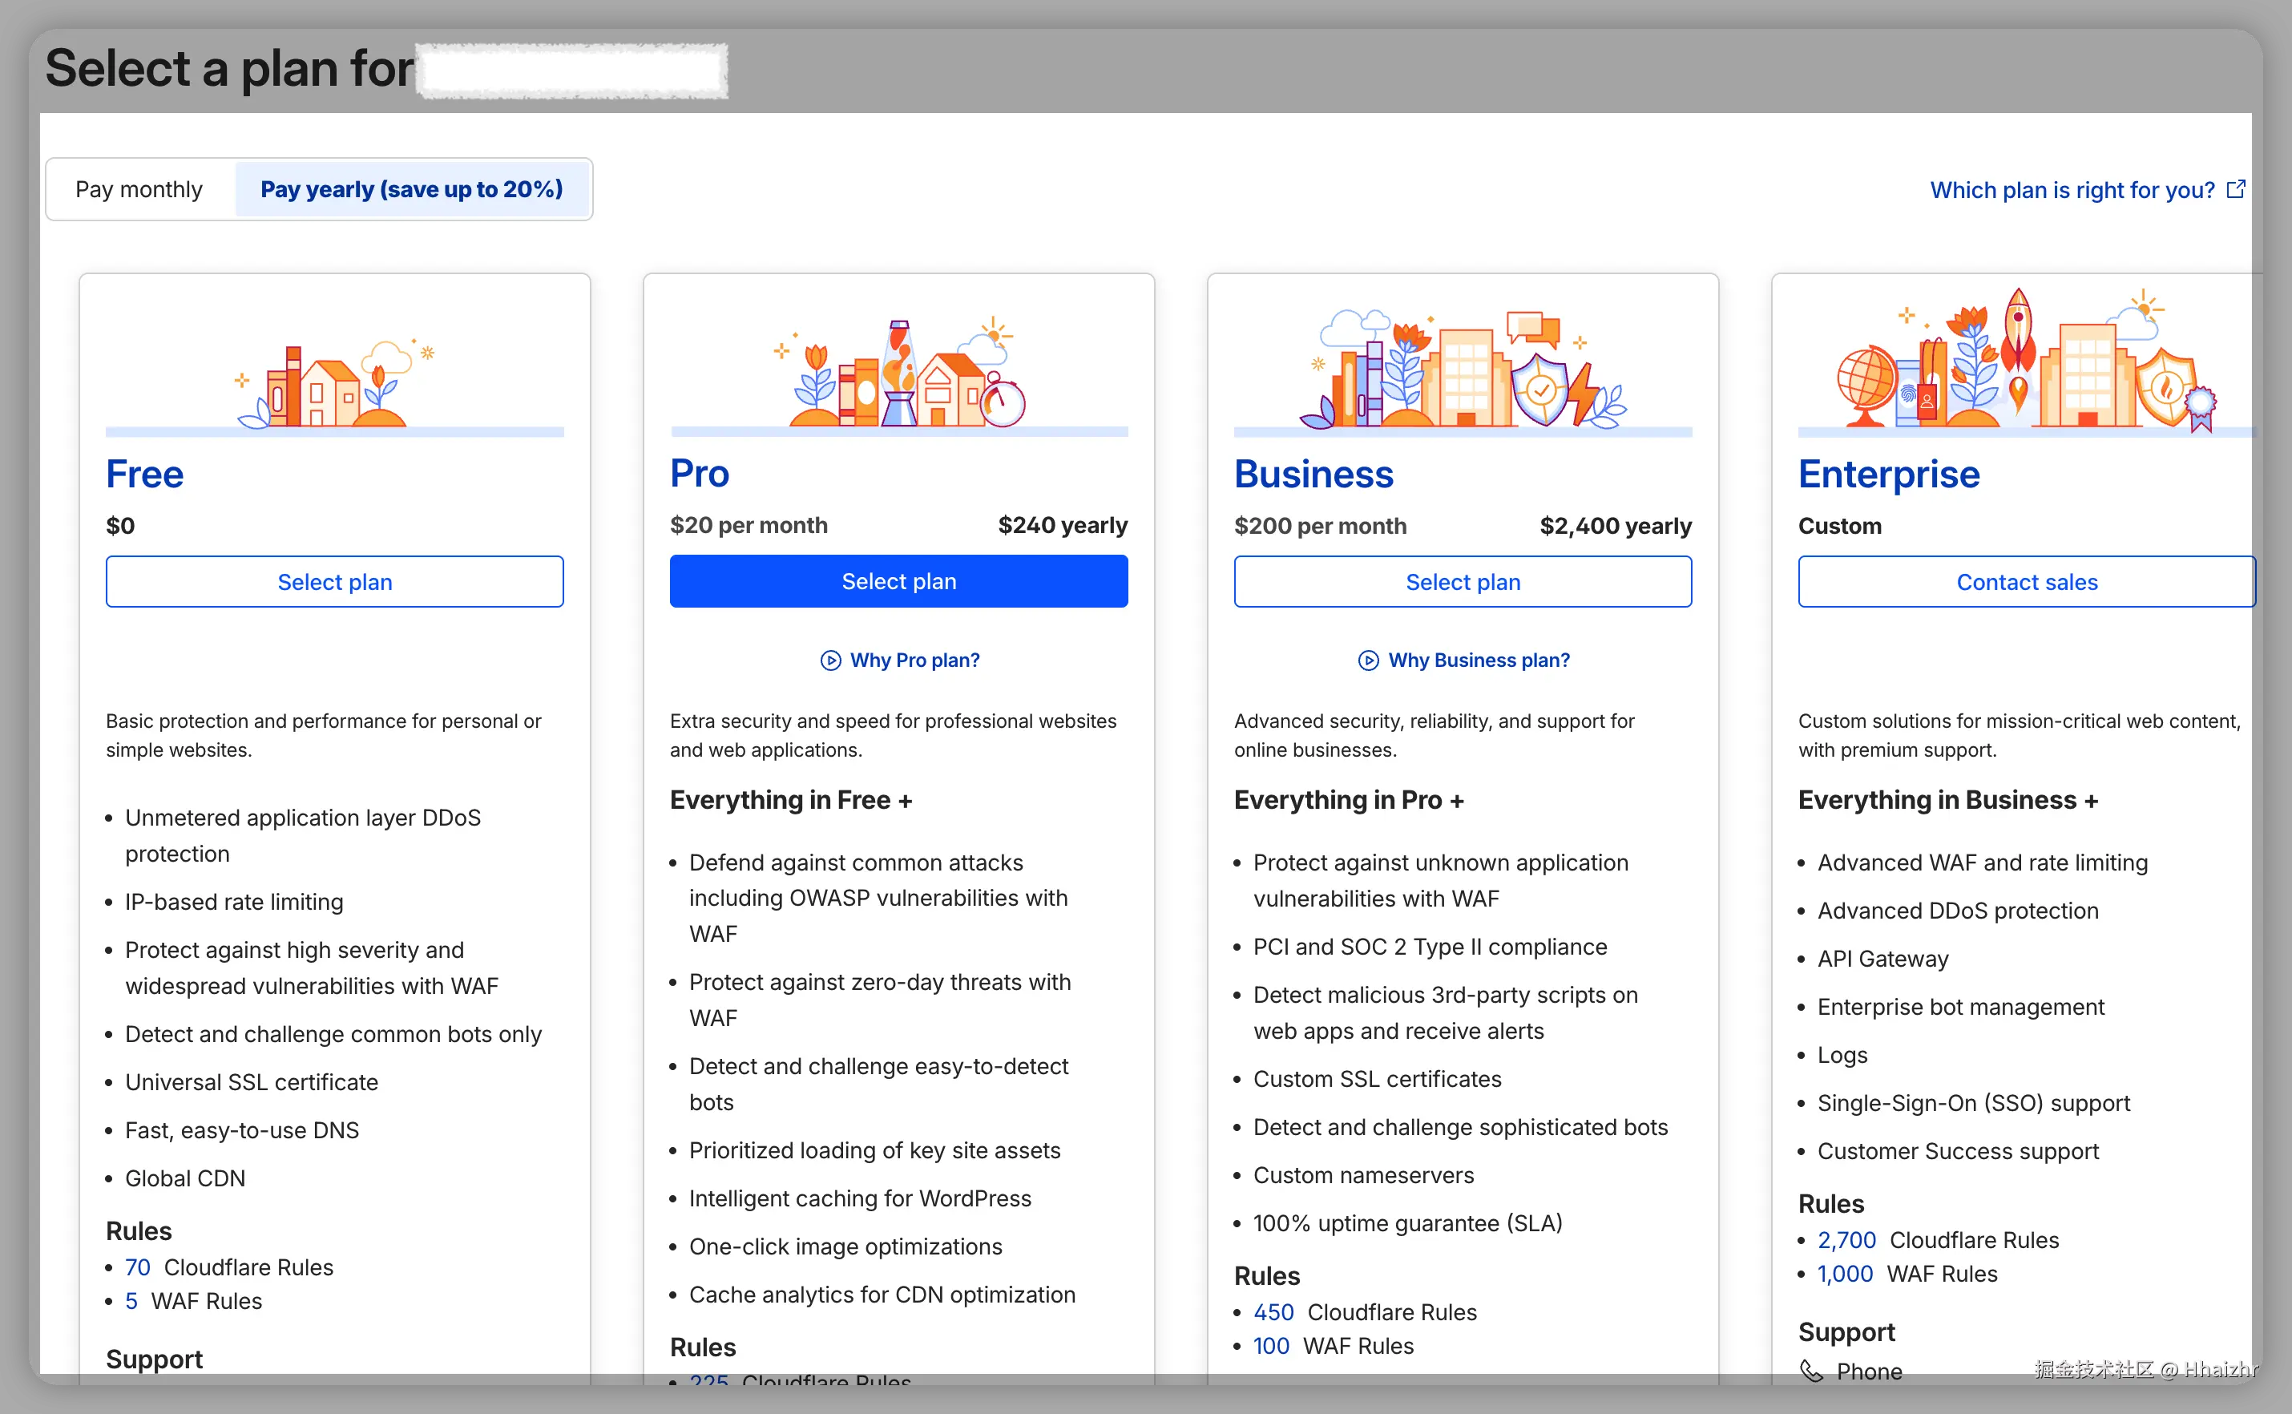Click external link icon near plan guide
The image size is (2292, 1414).
2236,190
